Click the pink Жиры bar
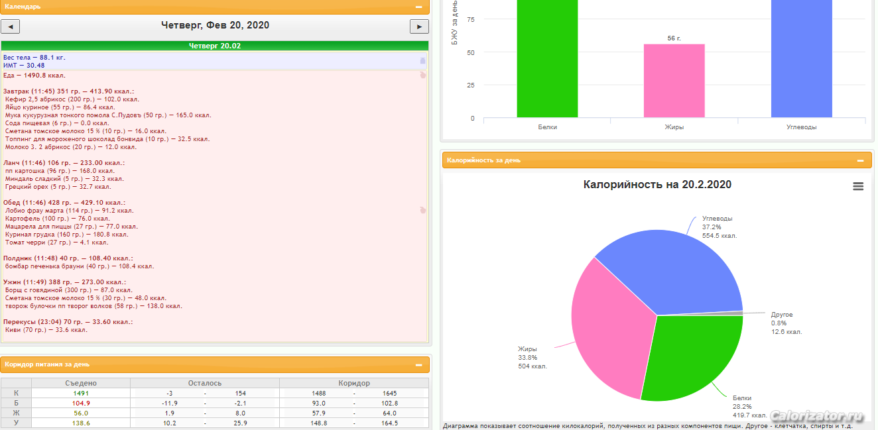The width and height of the screenshot is (878, 430). pyautogui.click(x=674, y=81)
